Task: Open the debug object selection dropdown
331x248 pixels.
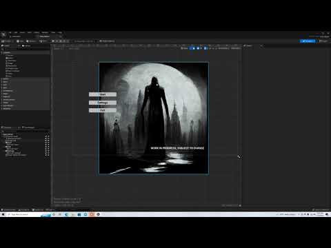Action: coord(83,41)
